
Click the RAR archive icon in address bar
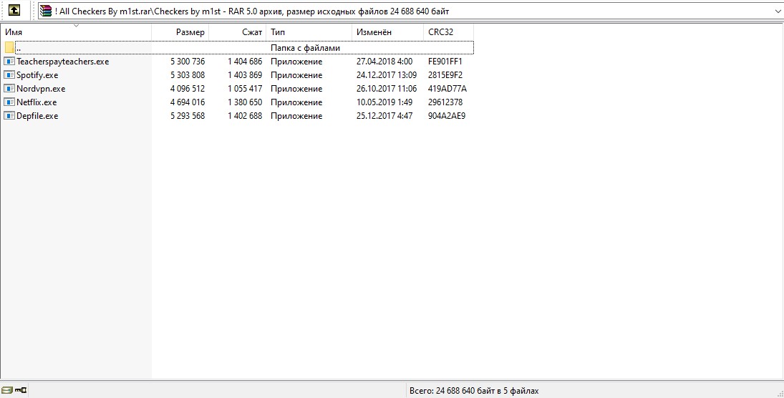(x=46, y=11)
